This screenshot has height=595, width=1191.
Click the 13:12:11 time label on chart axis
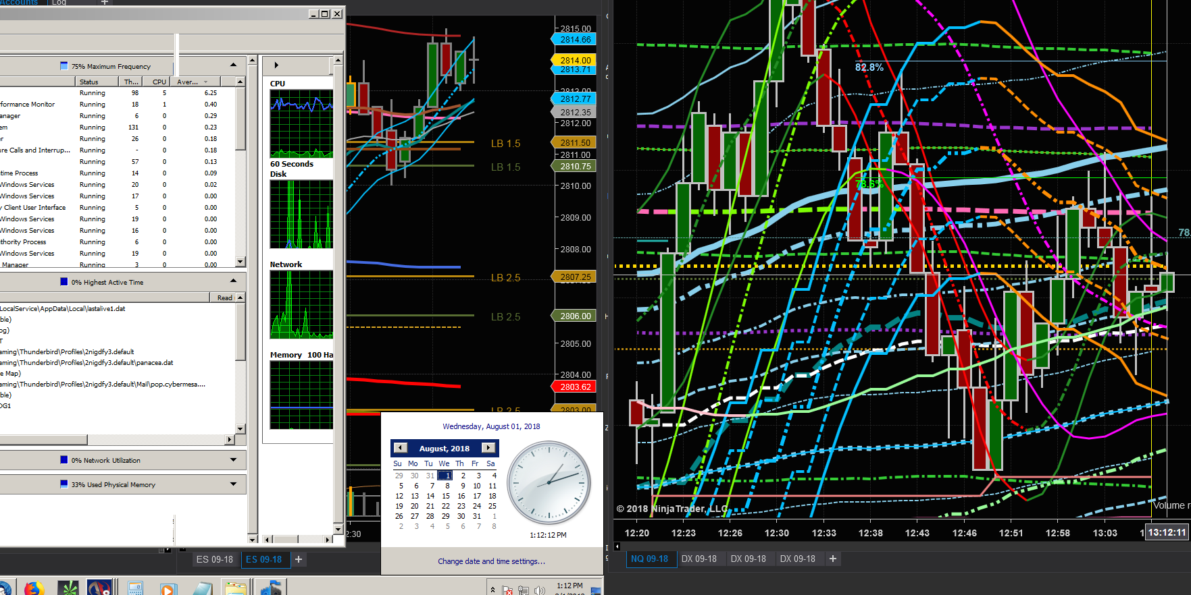1167,532
